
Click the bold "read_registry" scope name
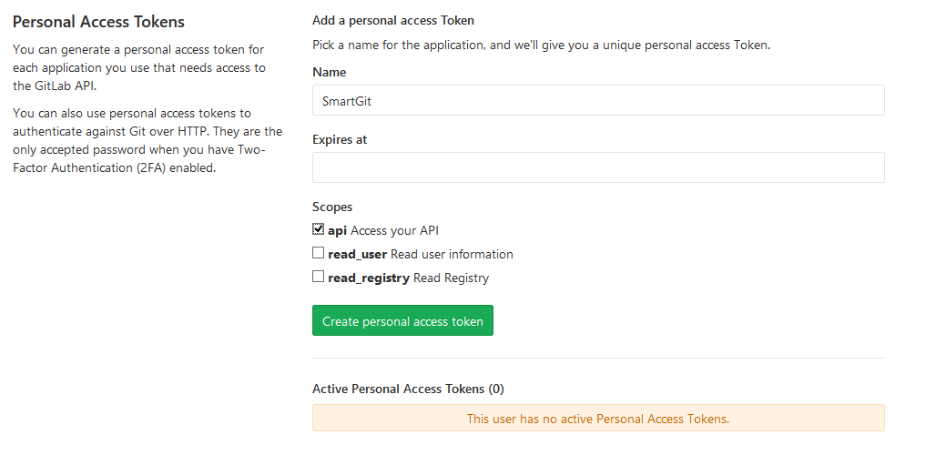[x=369, y=278]
